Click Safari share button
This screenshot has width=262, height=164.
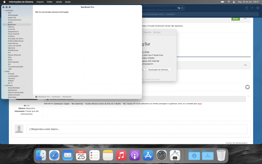[x=247, y=8]
